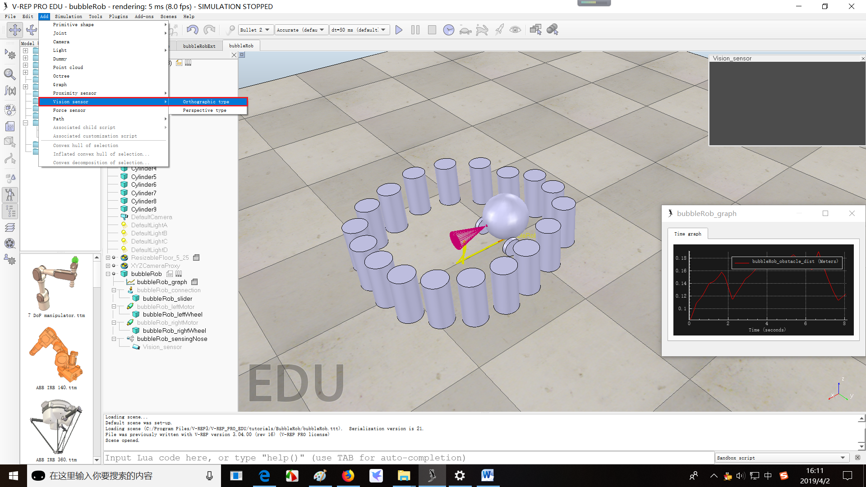The height and width of the screenshot is (487, 866).
Task: Open the simulation settings dialog gear icon
Action: point(10,55)
